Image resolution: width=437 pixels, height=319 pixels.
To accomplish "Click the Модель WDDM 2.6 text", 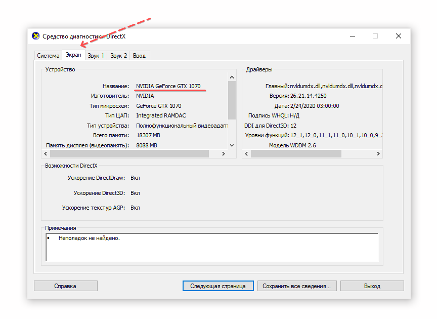I will click(292, 145).
